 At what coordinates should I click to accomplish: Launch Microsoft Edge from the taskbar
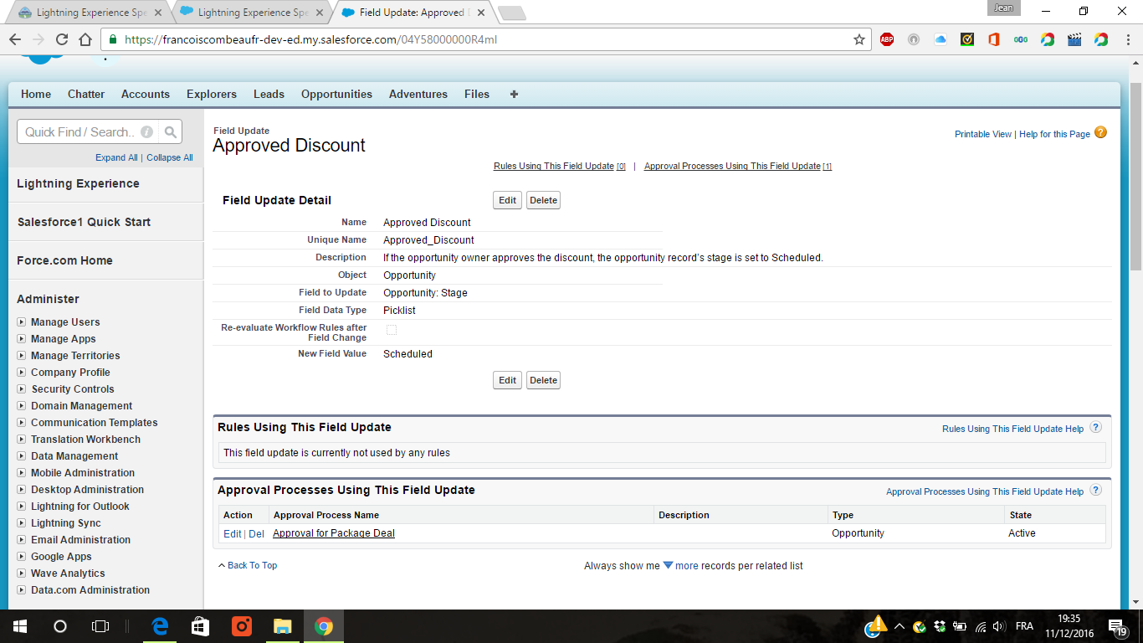(x=160, y=626)
